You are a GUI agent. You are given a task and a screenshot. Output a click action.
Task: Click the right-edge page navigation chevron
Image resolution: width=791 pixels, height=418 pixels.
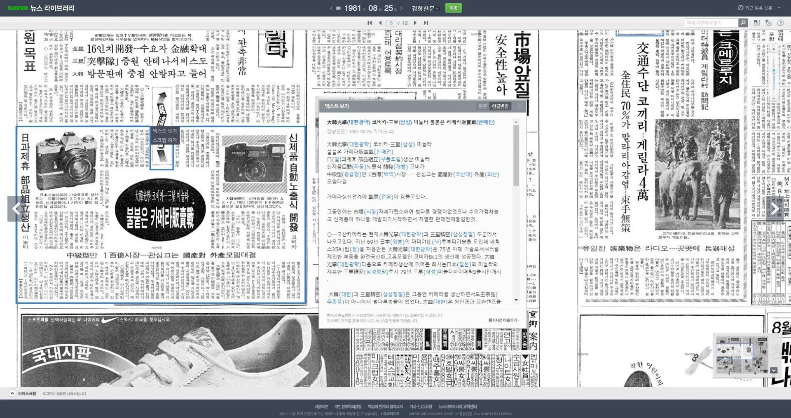tap(775, 208)
